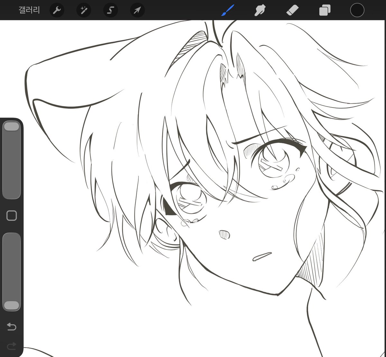Click the brush size slider handle
386x357 pixels.
click(x=12, y=126)
